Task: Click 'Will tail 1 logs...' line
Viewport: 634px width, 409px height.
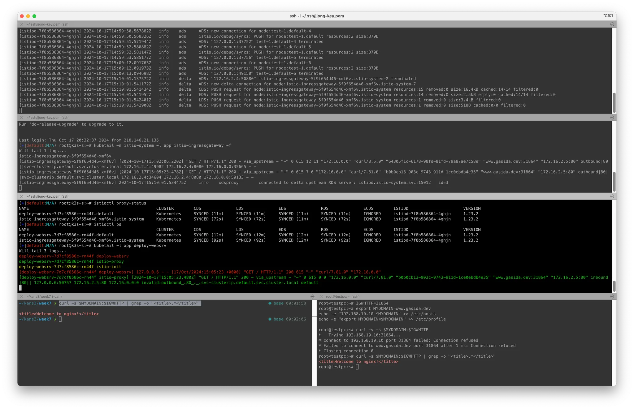Action: [42, 151]
